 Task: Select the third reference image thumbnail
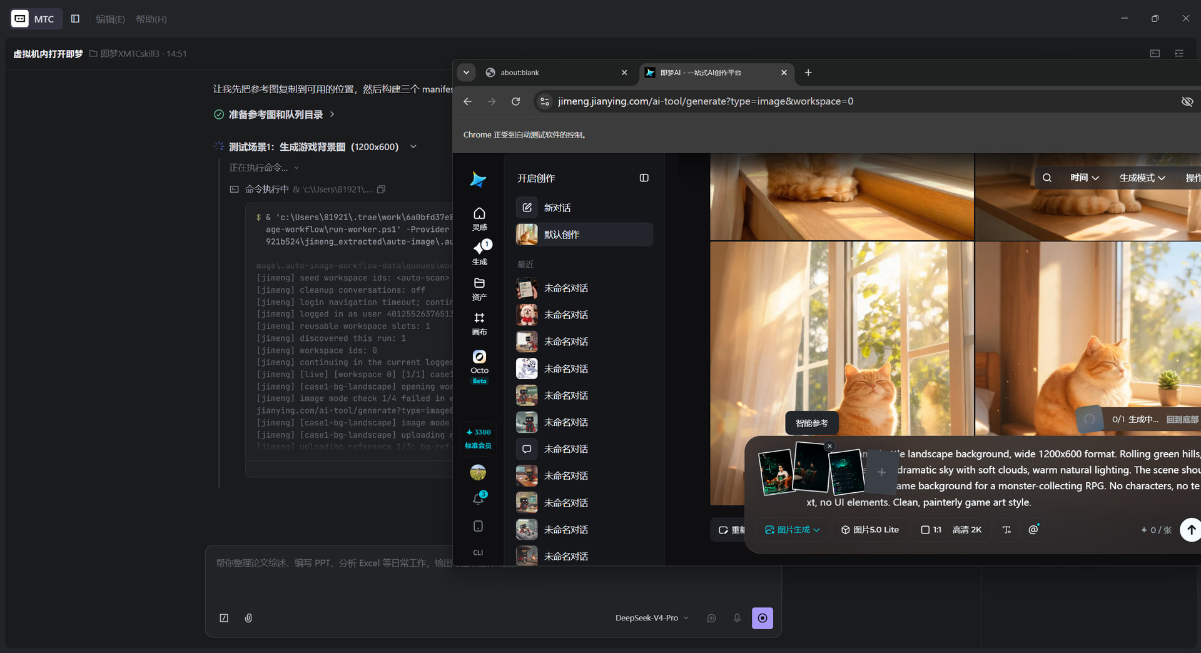pyautogui.click(x=846, y=472)
